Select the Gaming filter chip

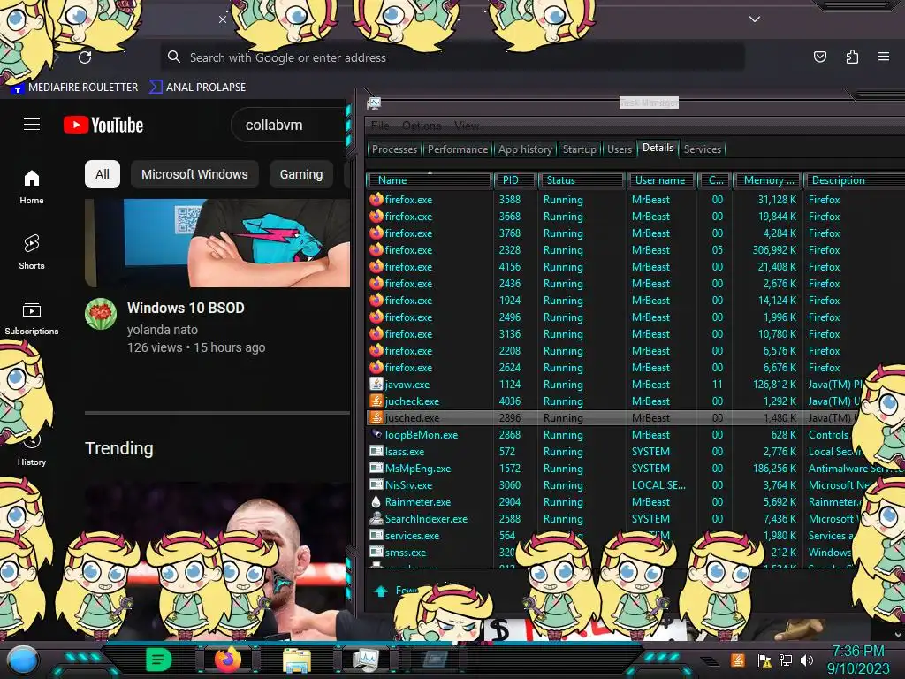pyautogui.click(x=301, y=174)
